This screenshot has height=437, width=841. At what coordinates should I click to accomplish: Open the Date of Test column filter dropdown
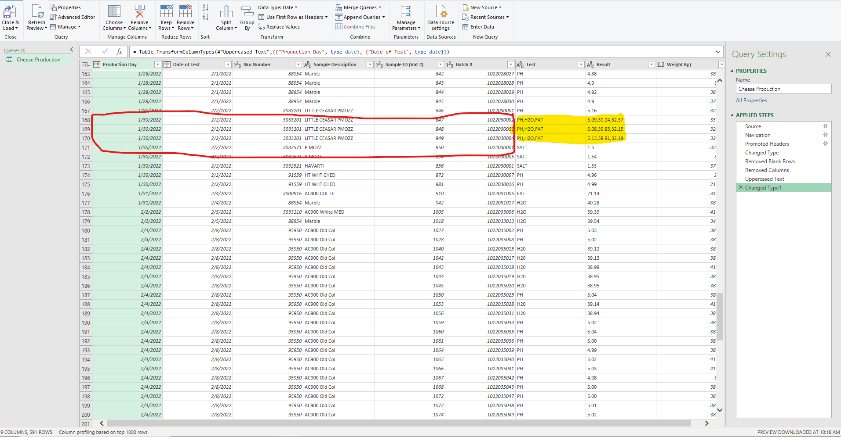click(228, 64)
